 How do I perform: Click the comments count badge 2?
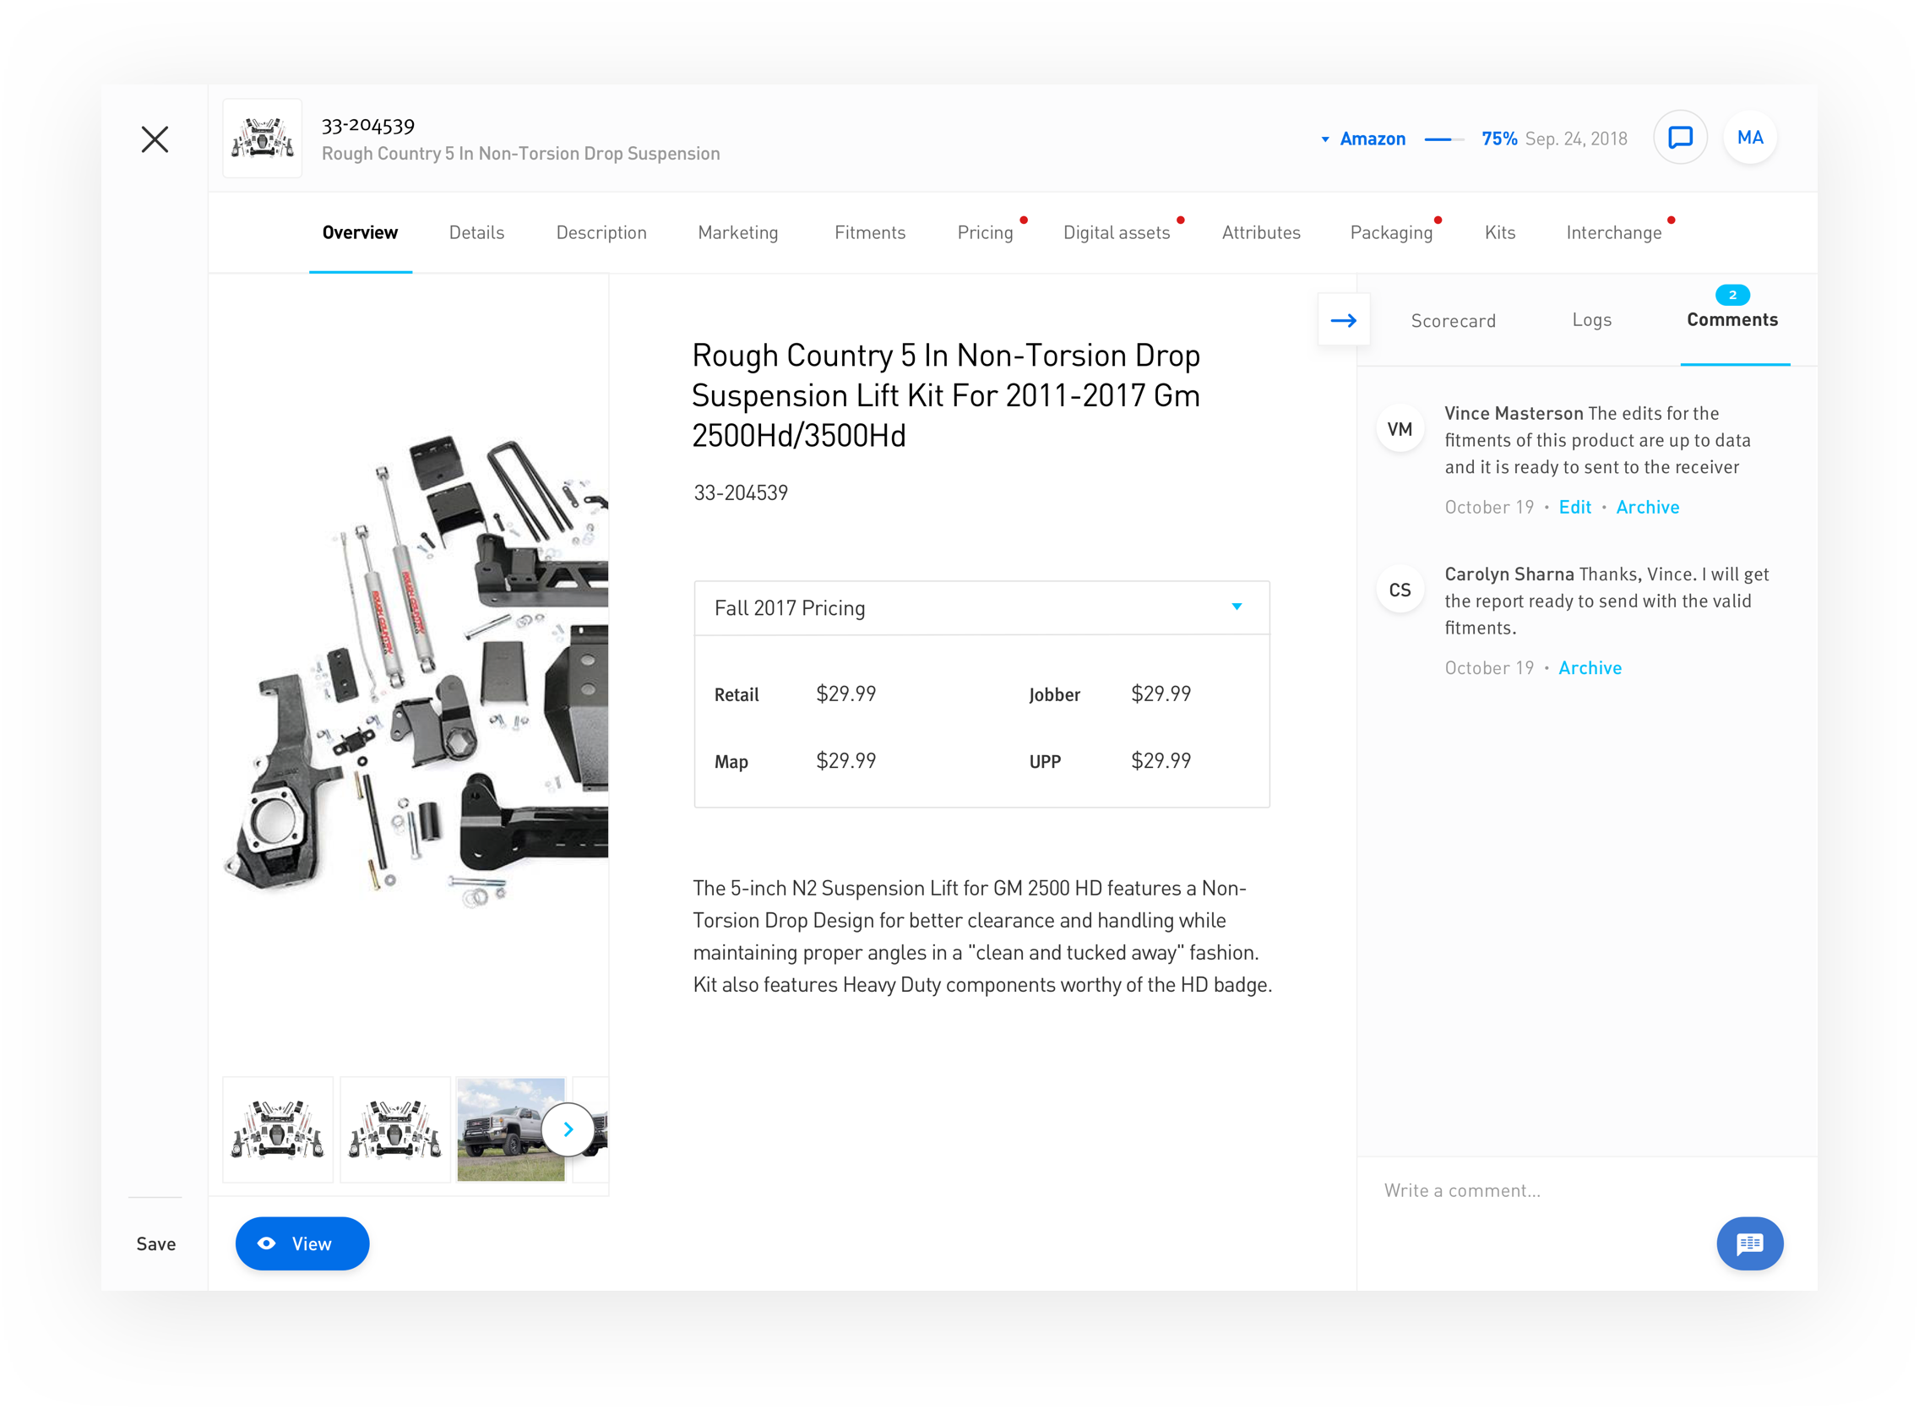[1731, 295]
